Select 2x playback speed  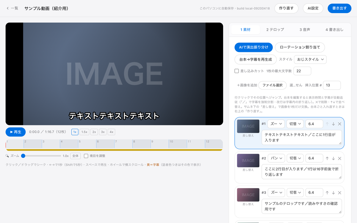coord(94,132)
